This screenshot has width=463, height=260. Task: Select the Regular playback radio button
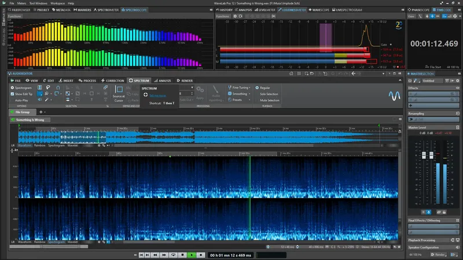[x=256, y=87]
